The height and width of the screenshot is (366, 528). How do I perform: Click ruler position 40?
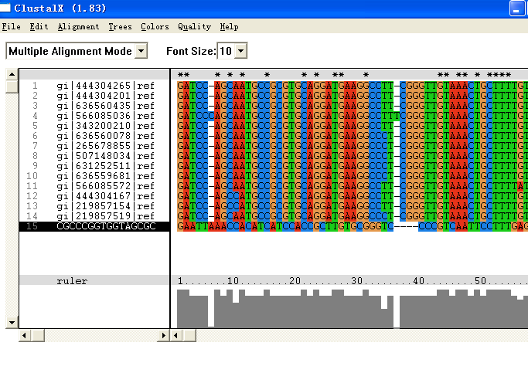point(418,280)
